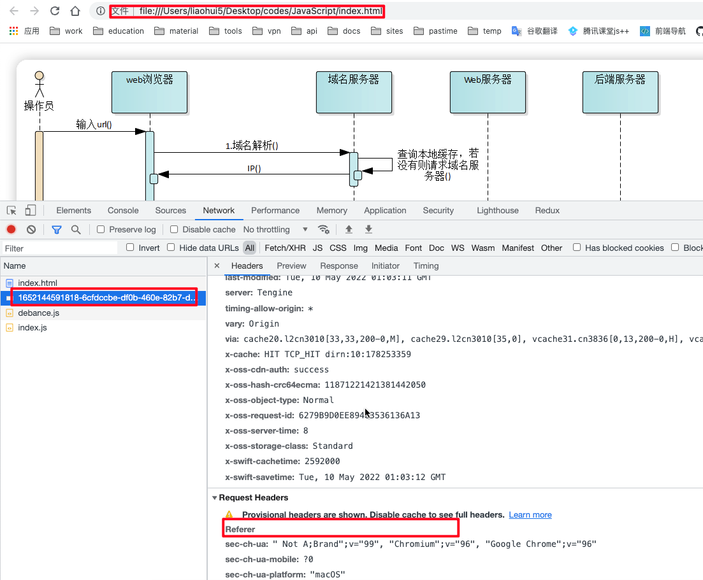Filter requests by Fetch/XHR type
703x580 pixels.
[x=285, y=248]
